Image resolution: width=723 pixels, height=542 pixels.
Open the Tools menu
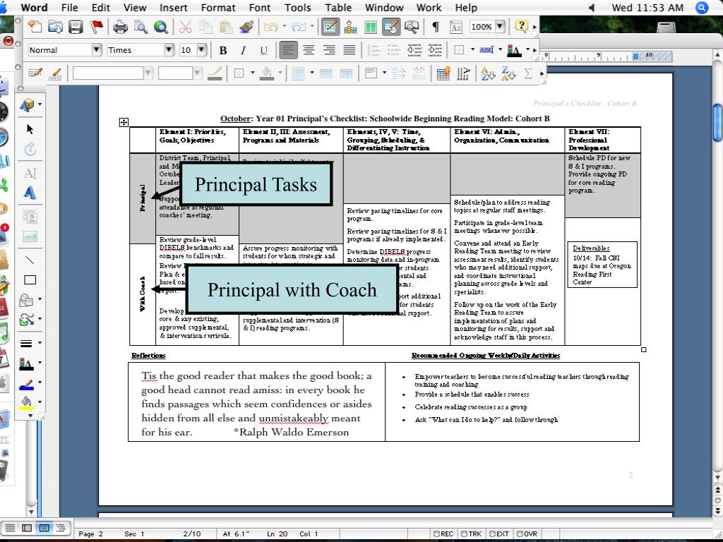[298, 8]
